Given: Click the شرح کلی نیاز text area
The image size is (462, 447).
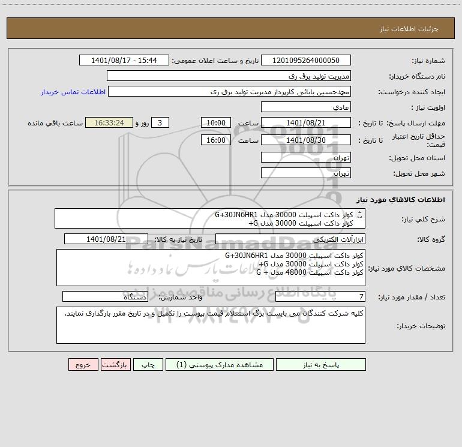Looking at the screenshot, I should coord(210,218).
